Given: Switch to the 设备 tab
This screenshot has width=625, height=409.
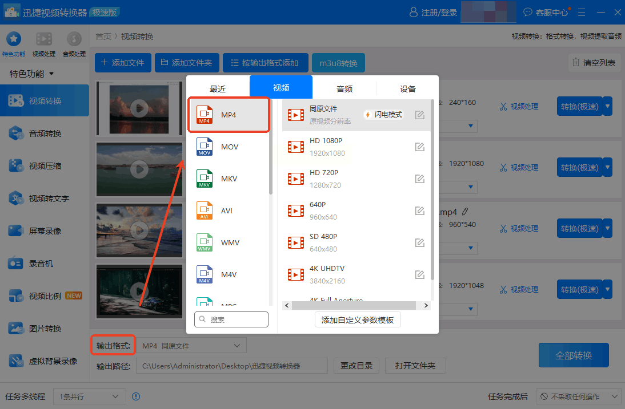Looking at the screenshot, I should [407, 89].
